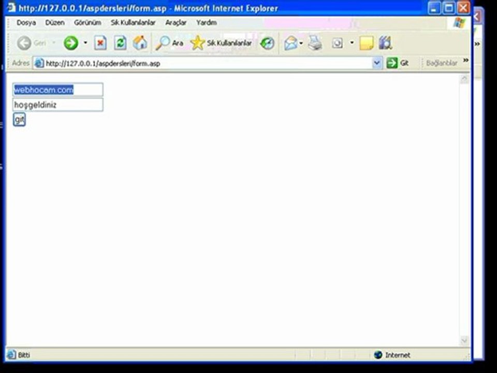Submit the form with git button
This screenshot has height=373, width=497.
(19, 120)
